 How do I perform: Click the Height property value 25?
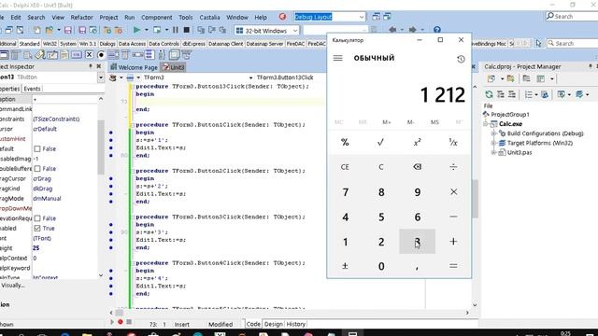36,248
